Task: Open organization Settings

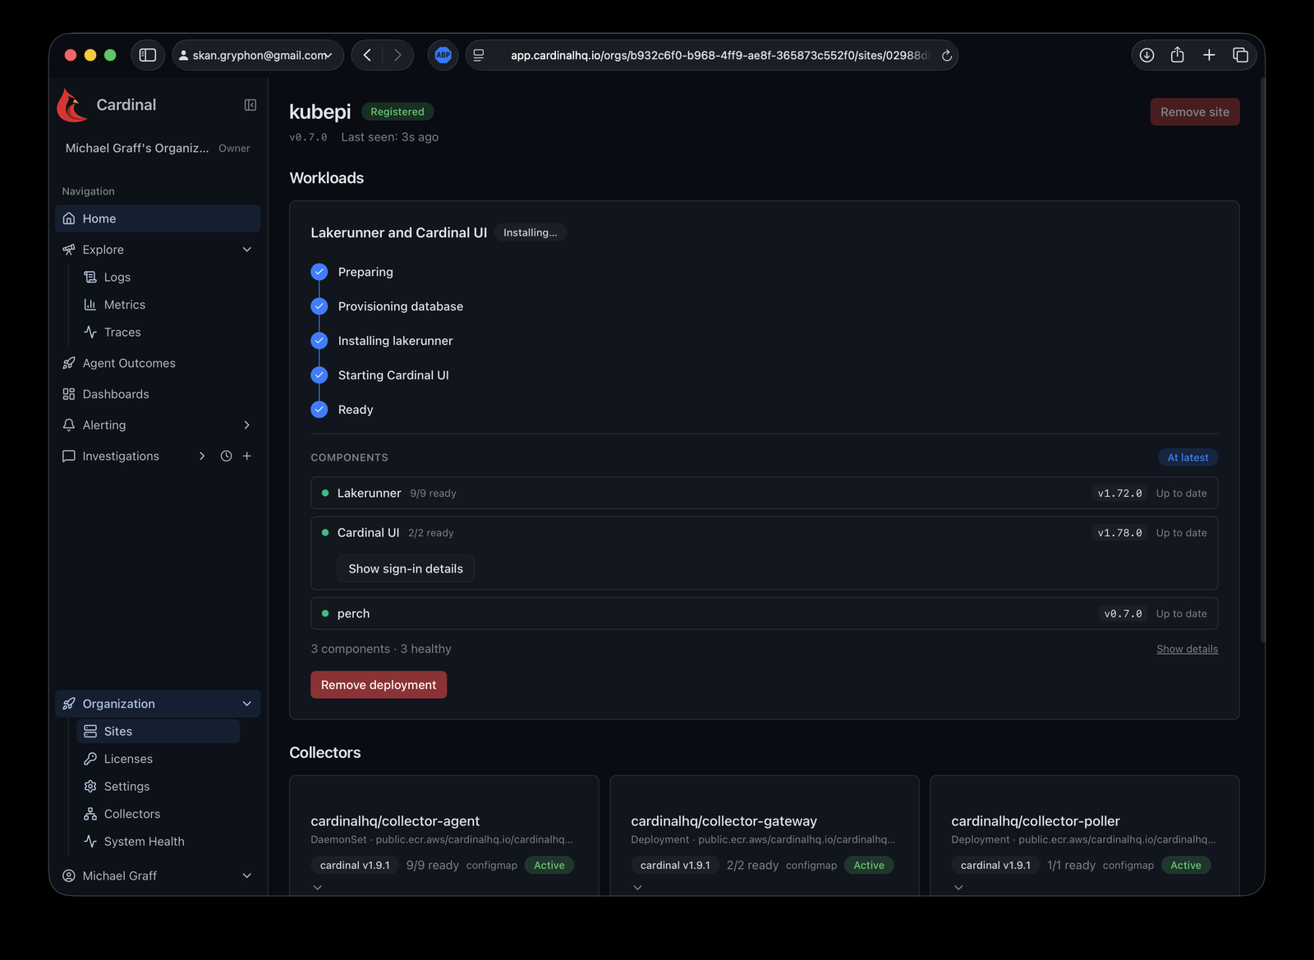Action: 126,787
